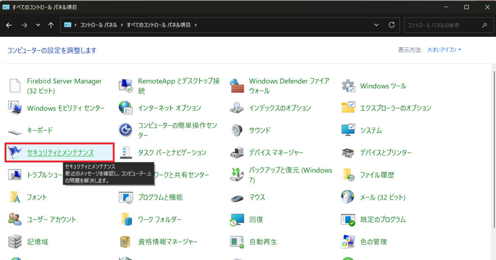The image size is (496, 260).
Task: Click the フォント folder icon
Action: [15, 197]
